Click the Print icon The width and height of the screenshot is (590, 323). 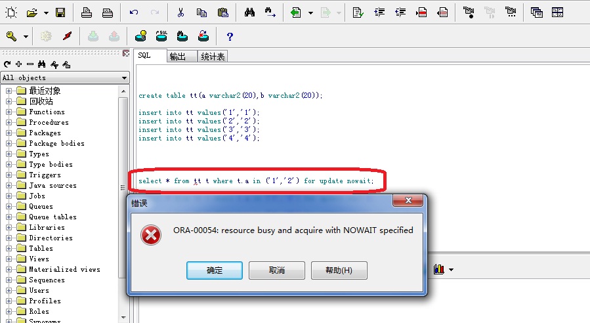tap(87, 12)
